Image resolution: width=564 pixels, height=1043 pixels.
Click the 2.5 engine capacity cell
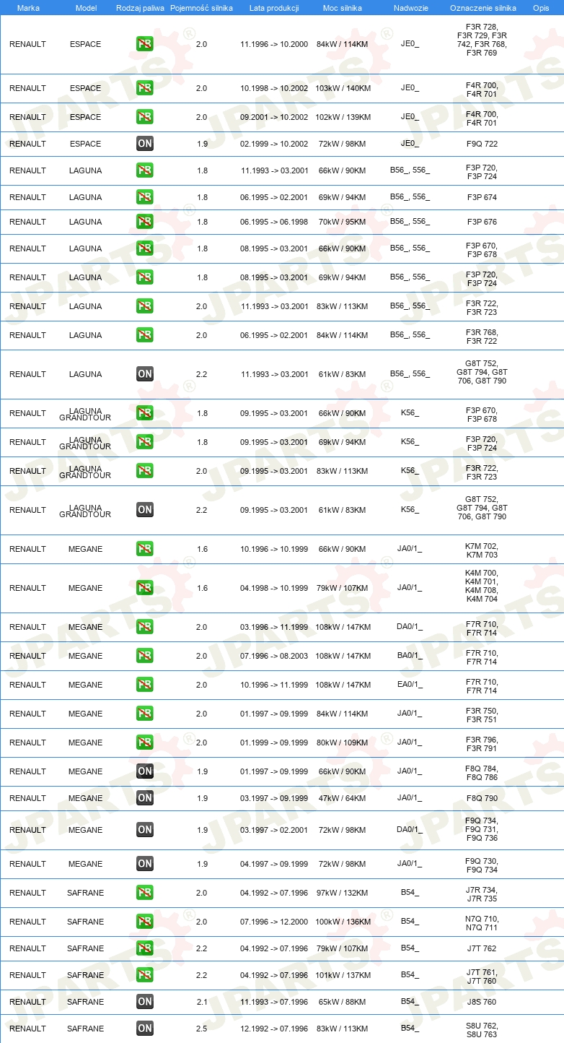pyautogui.click(x=202, y=1029)
